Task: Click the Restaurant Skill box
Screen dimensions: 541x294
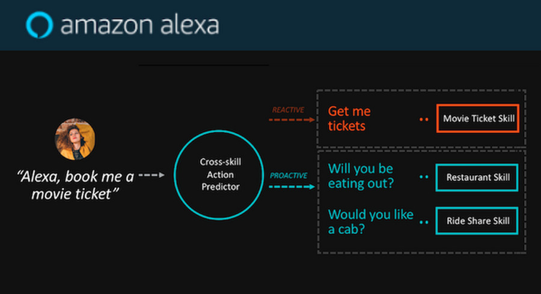Action: pyautogui.click(x=477, y=177)
